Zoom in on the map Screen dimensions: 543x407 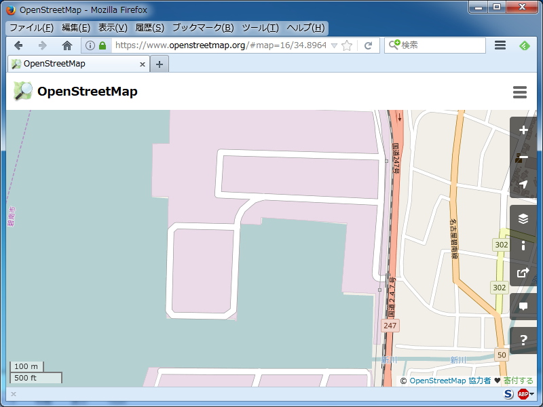pos(523,130)
